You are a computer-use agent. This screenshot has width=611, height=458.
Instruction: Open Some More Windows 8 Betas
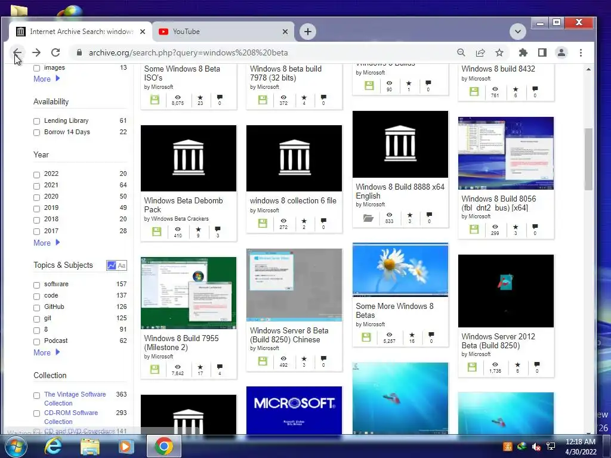click(x=394, y=310)
